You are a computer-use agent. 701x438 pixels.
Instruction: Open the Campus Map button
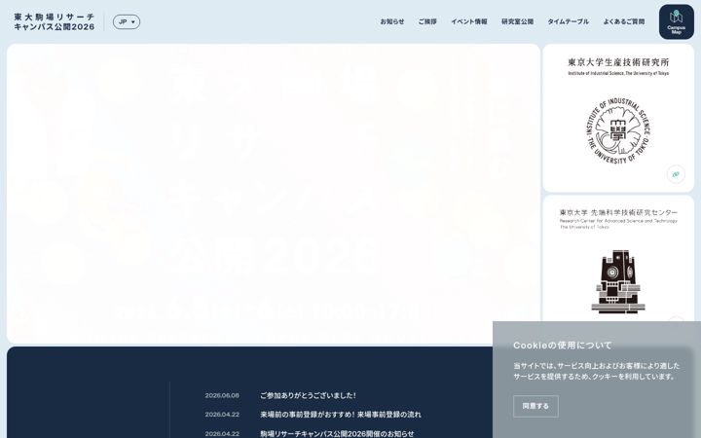(676, 21)
